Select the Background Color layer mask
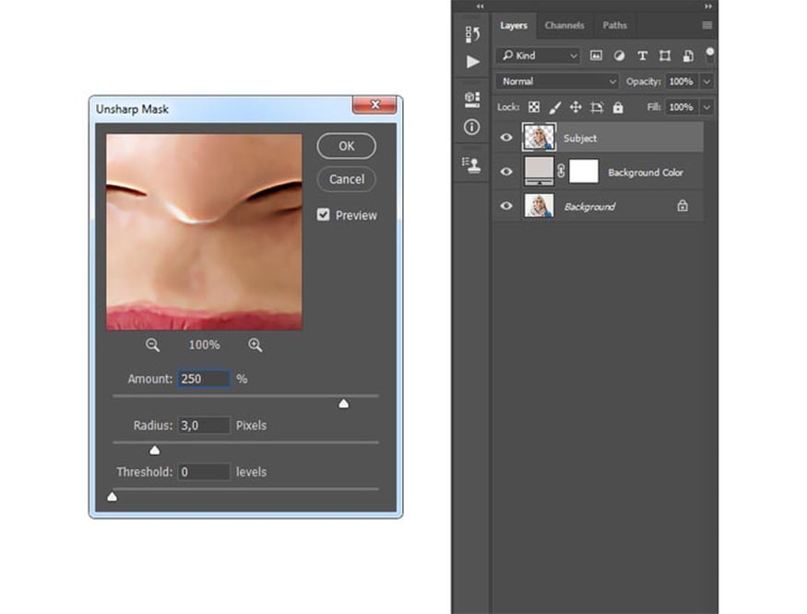Image resolution: width=807 pixels, height=614 pixels. point(584,171)
